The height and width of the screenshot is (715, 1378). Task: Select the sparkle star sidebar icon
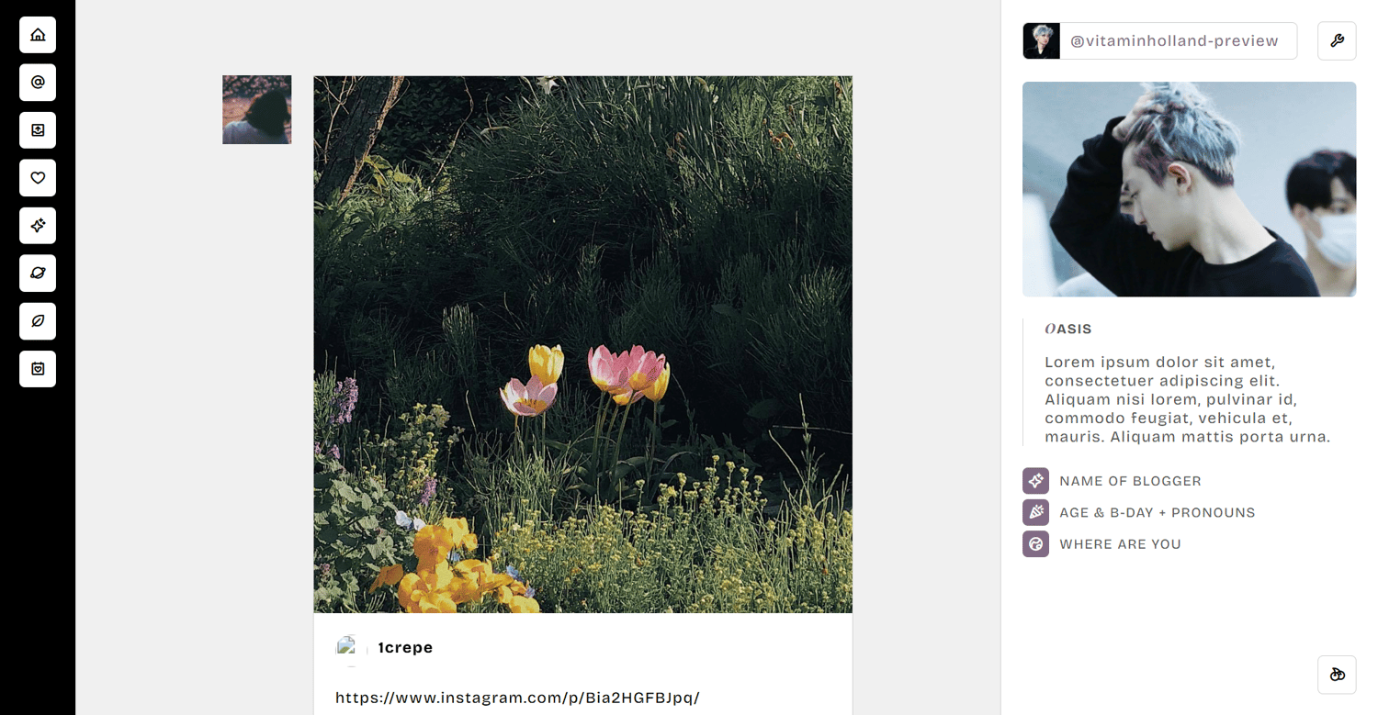click(x=38, y=226)
